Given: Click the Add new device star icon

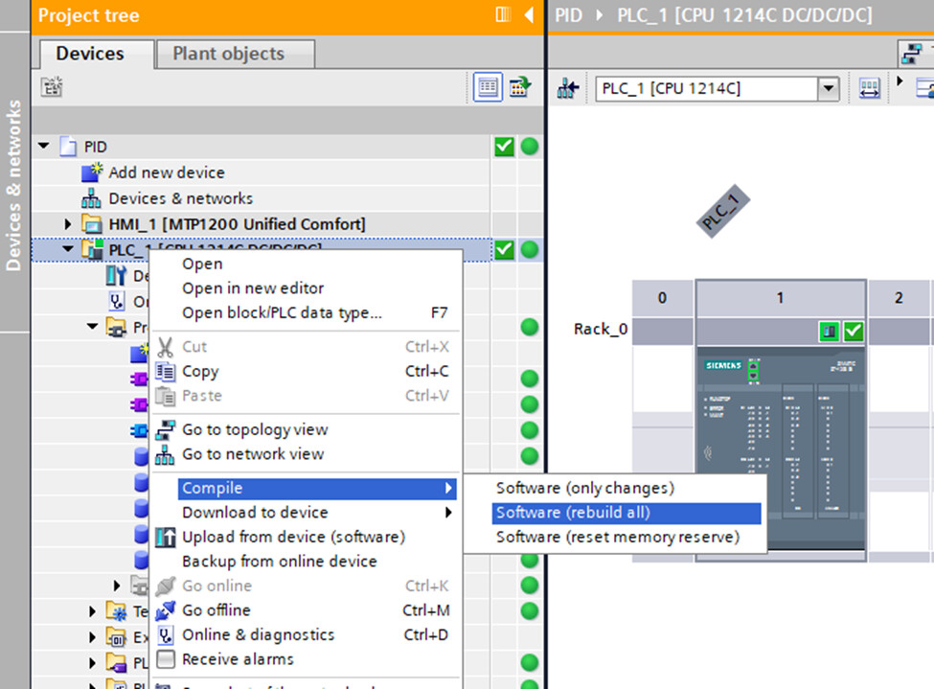Looking at the screenshot, I should coord(92,172).
